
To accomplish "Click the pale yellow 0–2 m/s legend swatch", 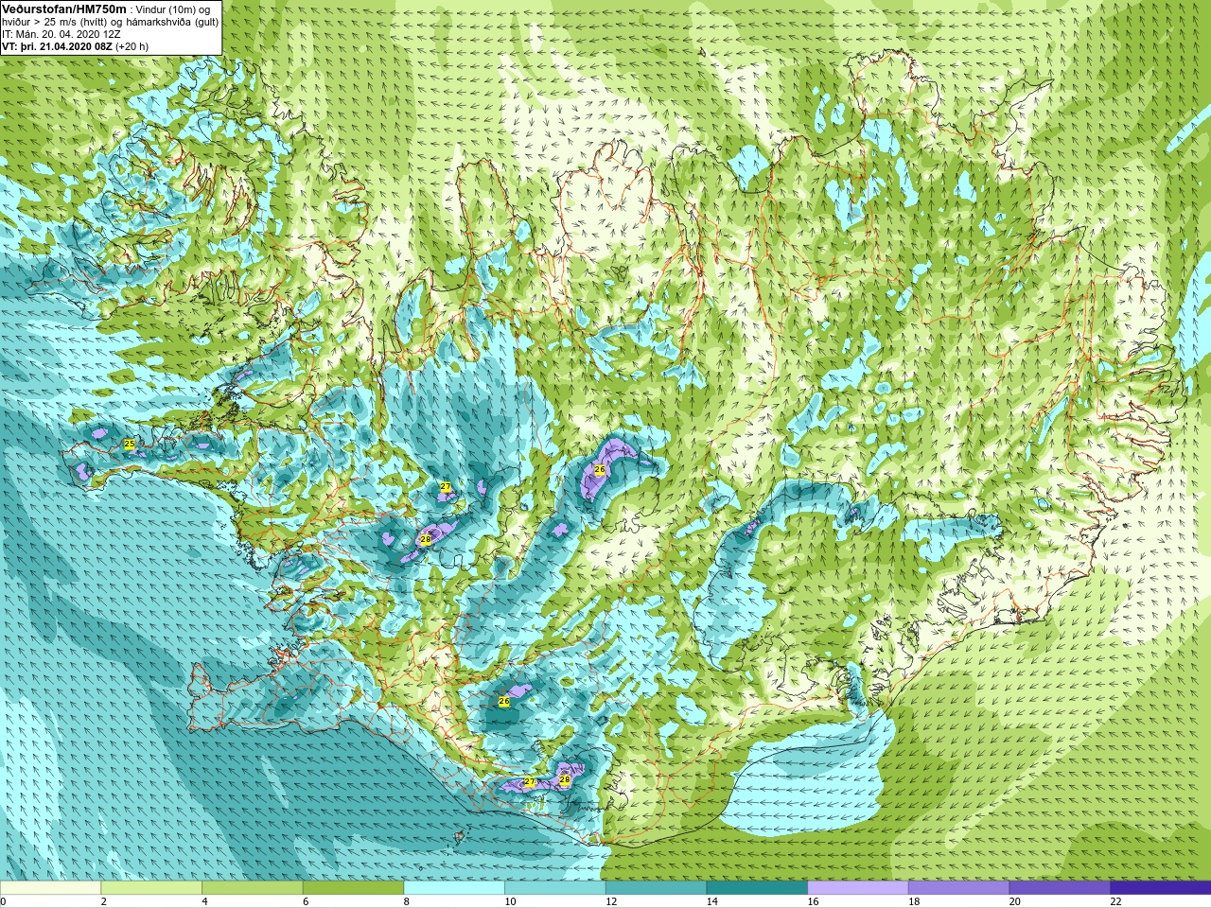I will click(50, 888).
